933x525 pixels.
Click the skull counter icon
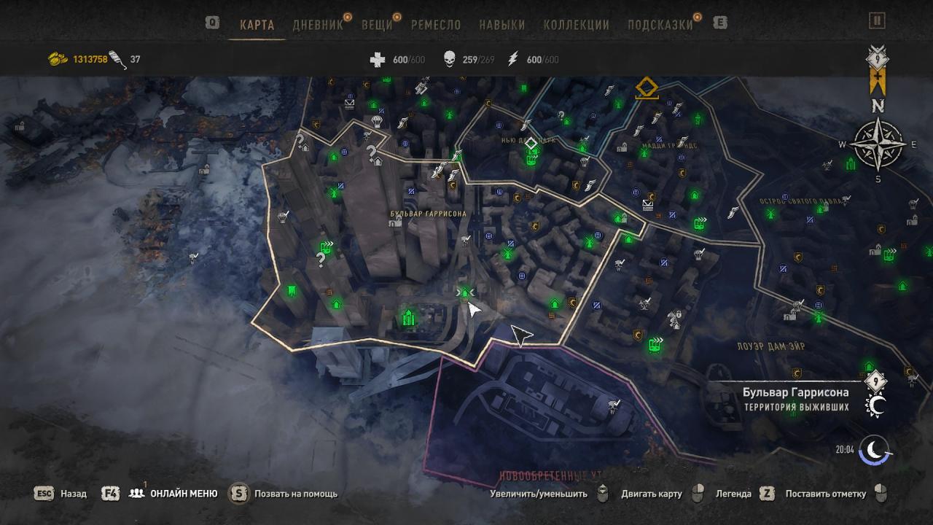point(450,60)
